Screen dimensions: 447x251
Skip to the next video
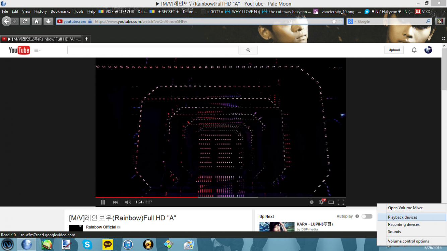tap(115, 202)
